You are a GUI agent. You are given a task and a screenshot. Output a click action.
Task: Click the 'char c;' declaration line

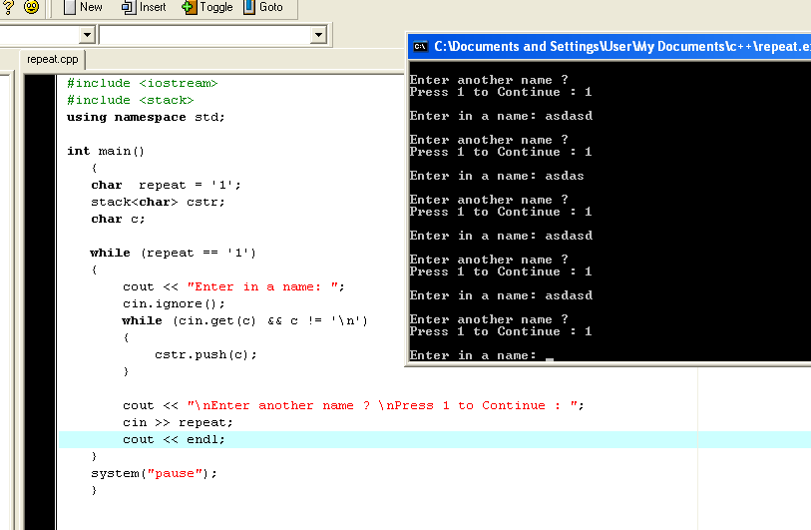click(118, 219)
